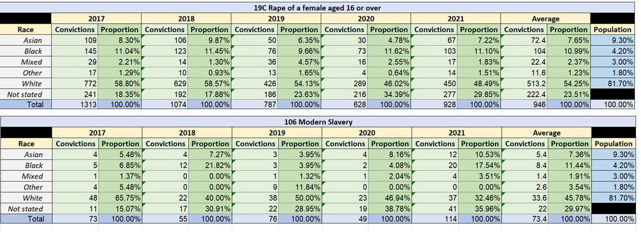The width and height of the screenshot is (641, 236).
Task: Select the Not stated 2018 proportion cell 30.91%
Action: 210,208
